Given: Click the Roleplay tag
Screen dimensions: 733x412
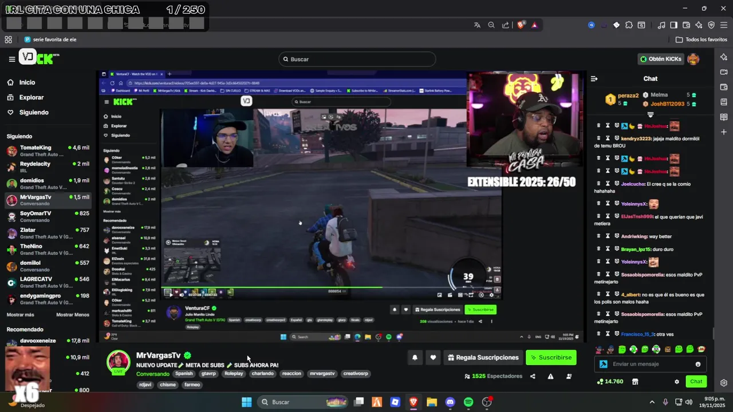Looking at the screenshot, I should click(x=234, y=374).
